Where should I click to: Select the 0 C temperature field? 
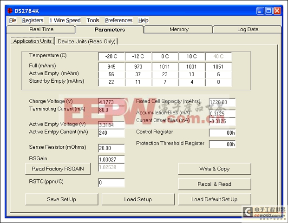[165, 56]
